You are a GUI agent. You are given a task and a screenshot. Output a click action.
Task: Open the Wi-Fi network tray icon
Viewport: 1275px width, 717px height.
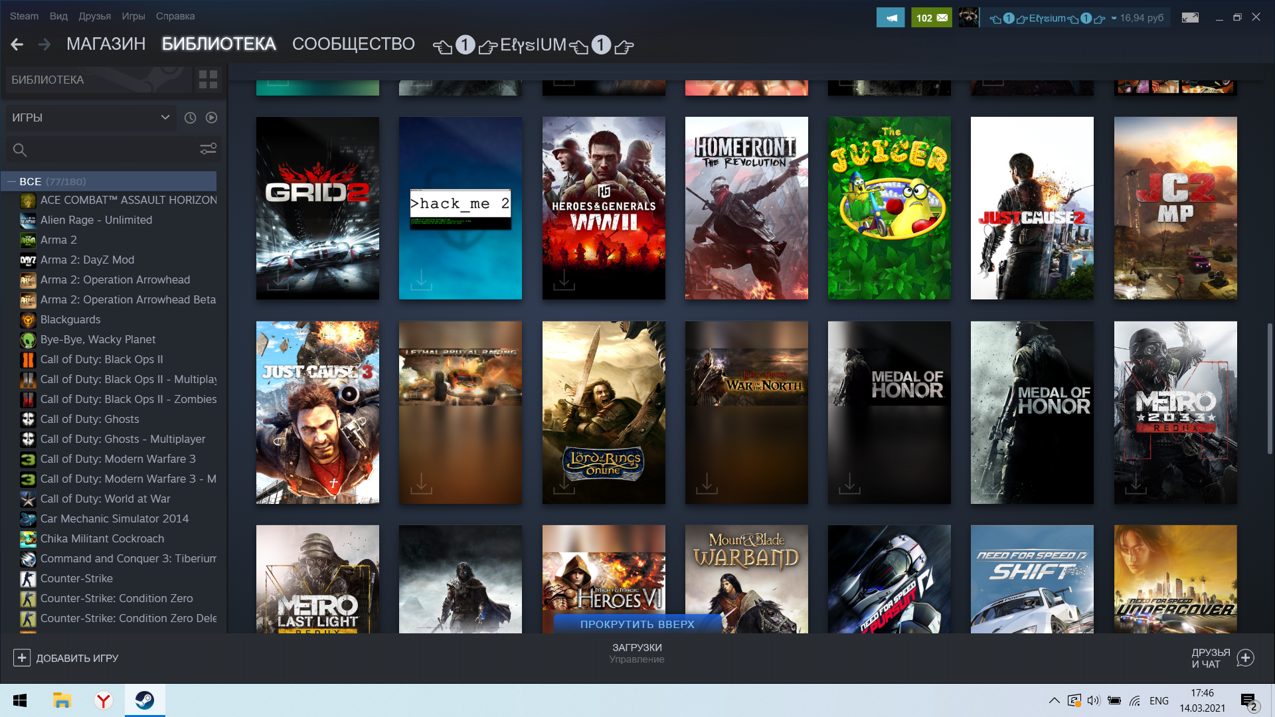tap(1135, 700)
